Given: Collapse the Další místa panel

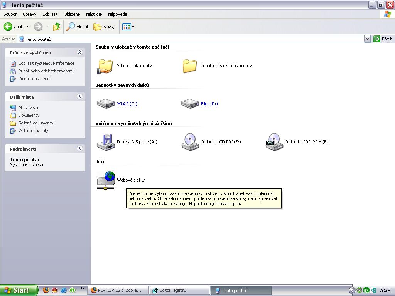Looking at the screenshot, I should [80, 97].
